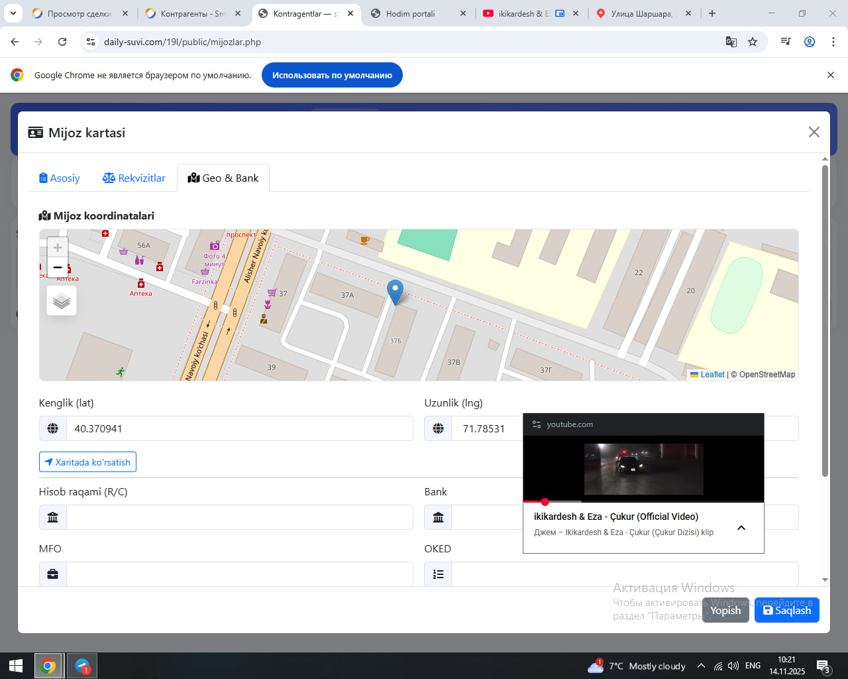Click the Kenglik (lat) input field
Screen dimensions: 848x679
[239, 428]
